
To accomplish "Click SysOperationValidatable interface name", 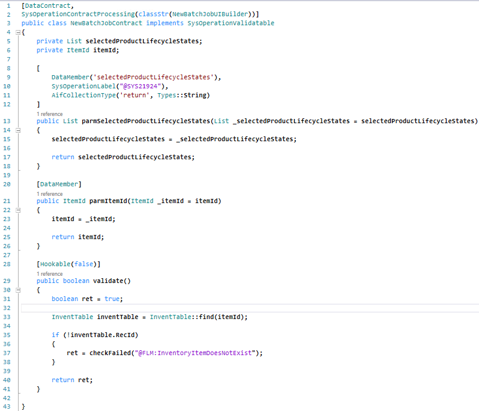I will (x=230, y=23).
